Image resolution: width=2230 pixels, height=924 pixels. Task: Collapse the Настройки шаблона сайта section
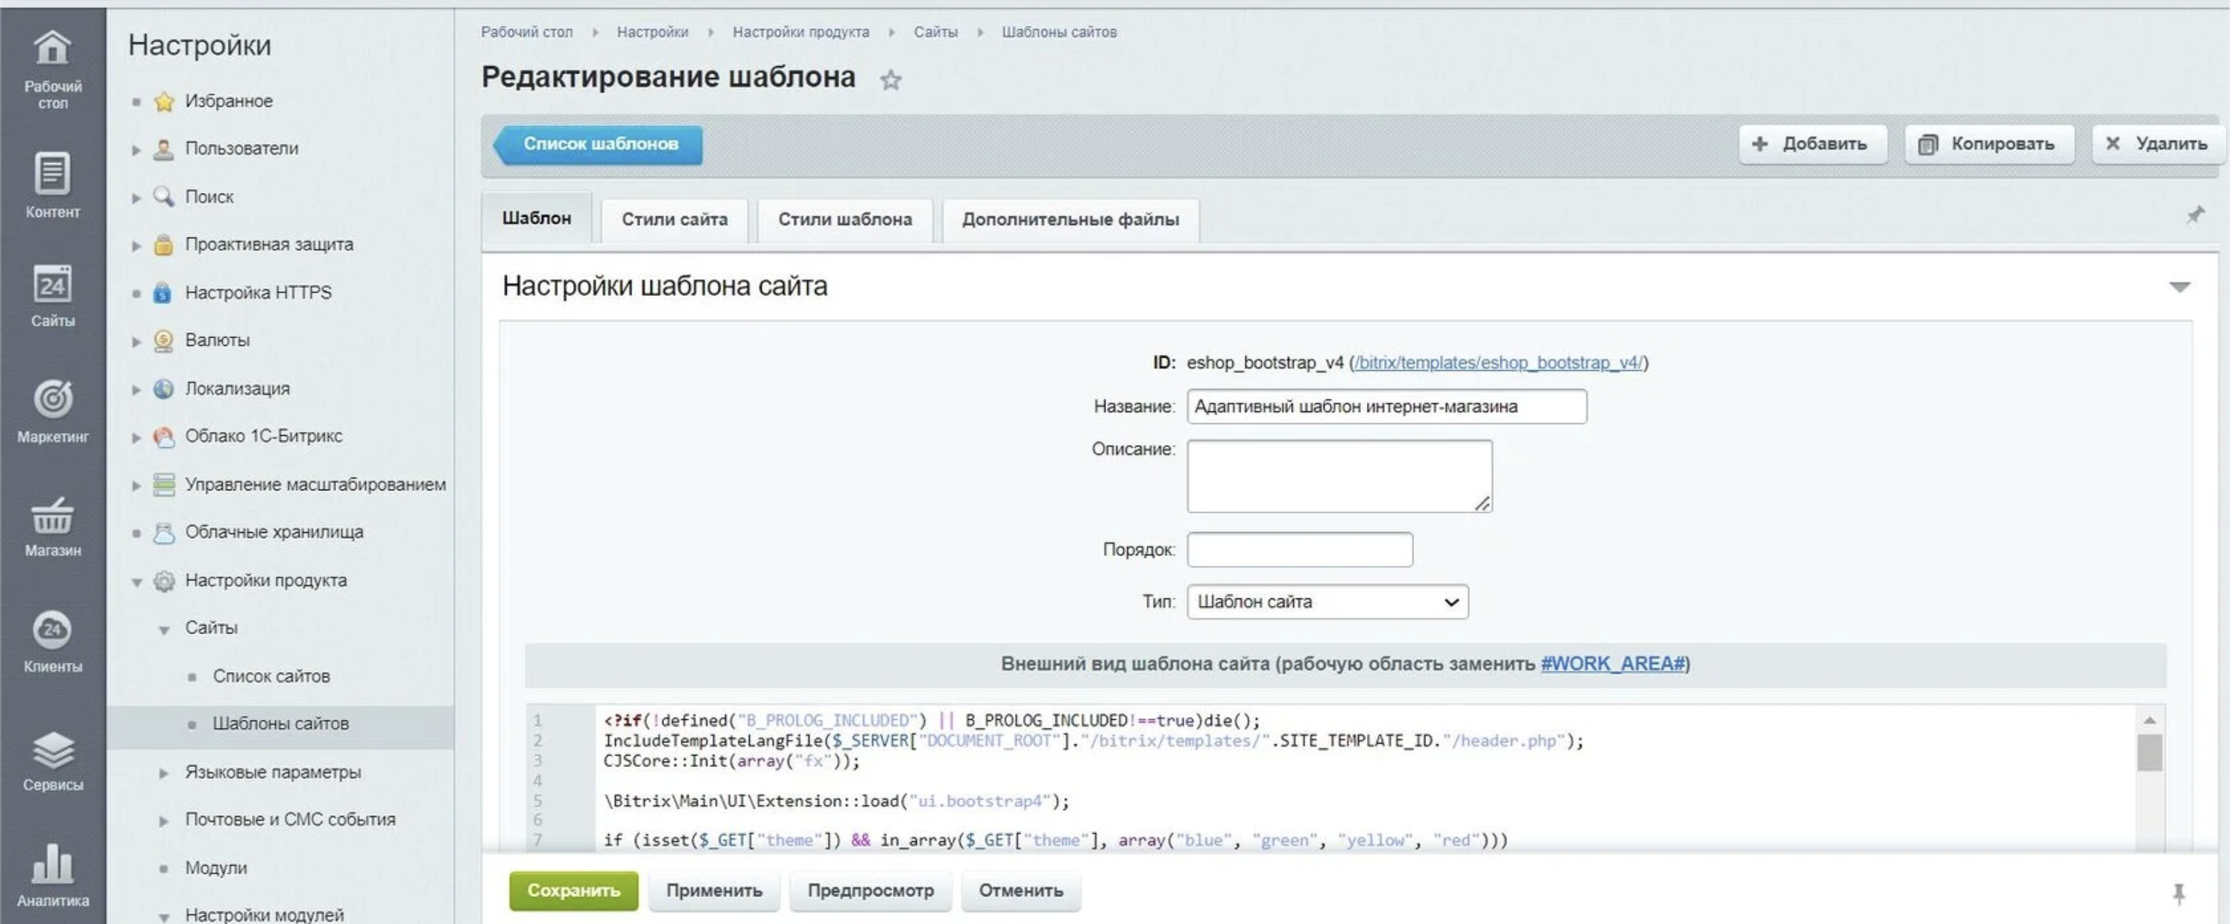coord(2179,286)
